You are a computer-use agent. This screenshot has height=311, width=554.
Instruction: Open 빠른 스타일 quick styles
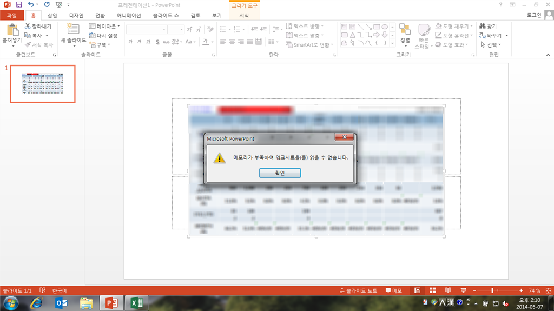(423, 36)
